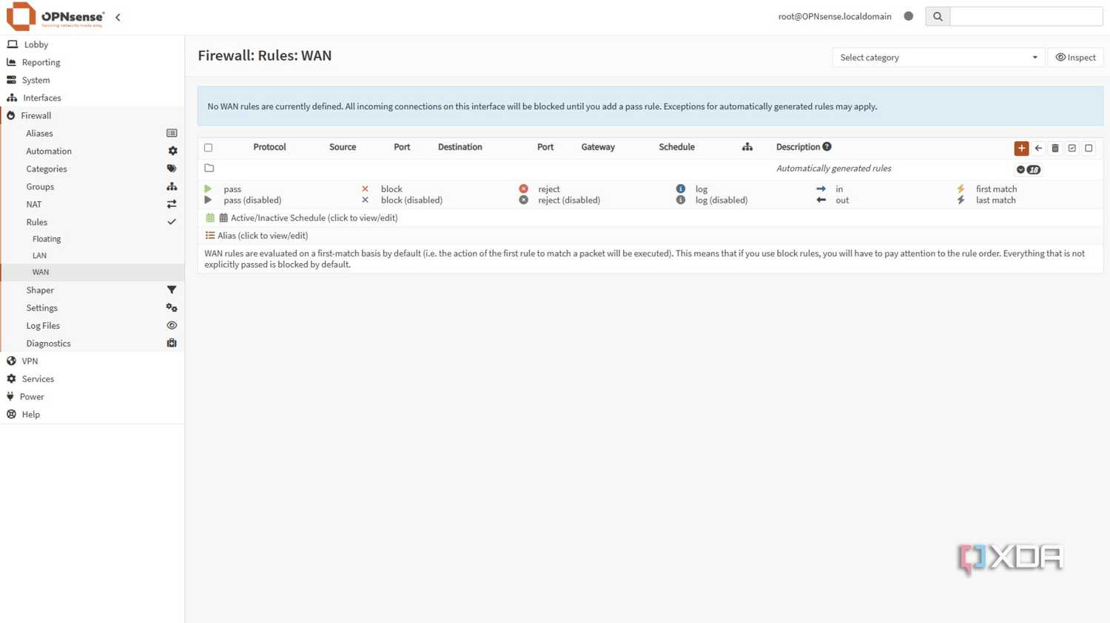Image resolution: width=1110 pixels, height=623 pixels.
Task: Click the OPNsense logo
Action: (55, 16)
